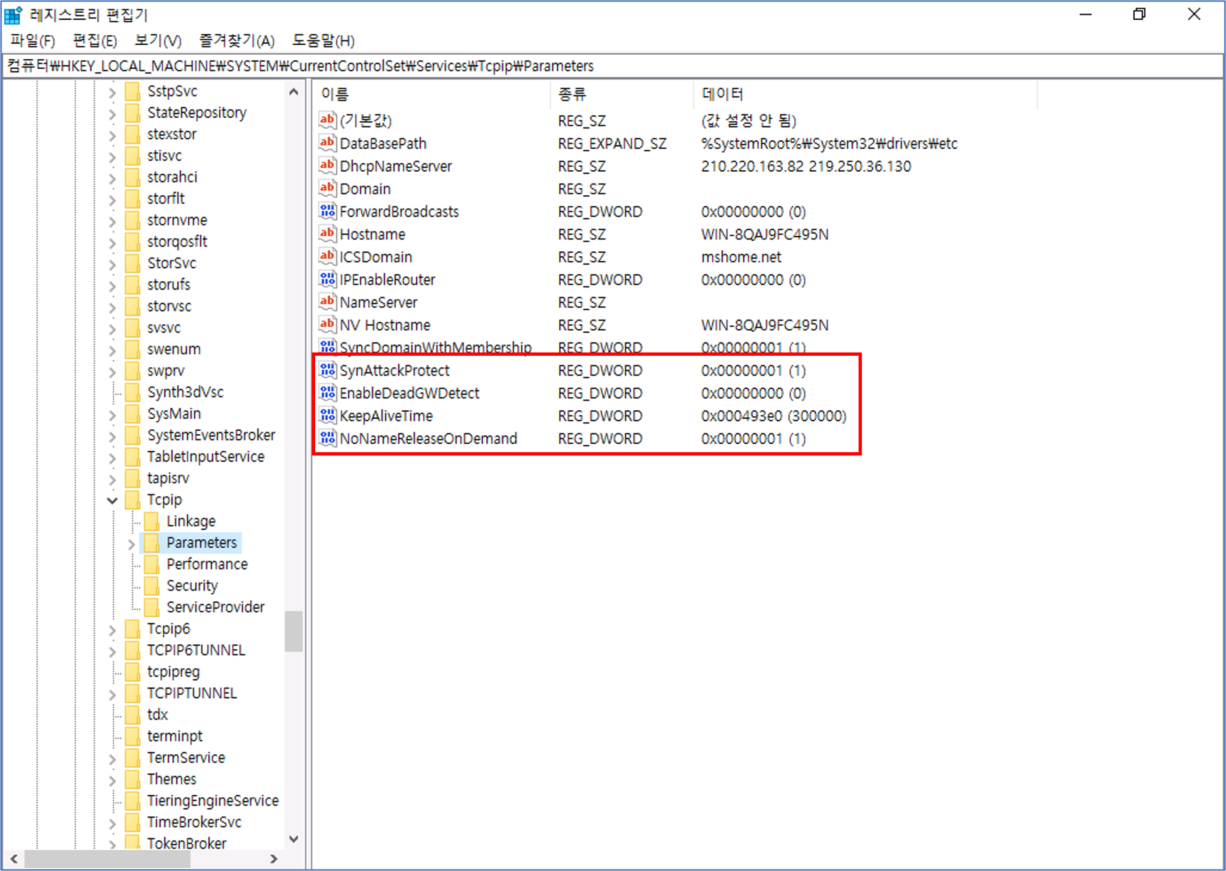This screenshot has width=1226, height=871.
Task: Select the Performance tree item
Action: [x=207, y=564]
